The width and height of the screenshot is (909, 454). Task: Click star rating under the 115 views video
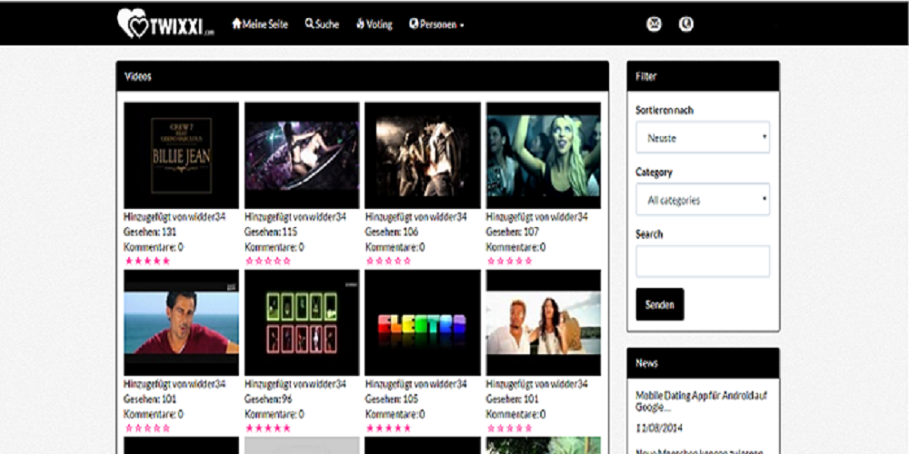[268, 262]
